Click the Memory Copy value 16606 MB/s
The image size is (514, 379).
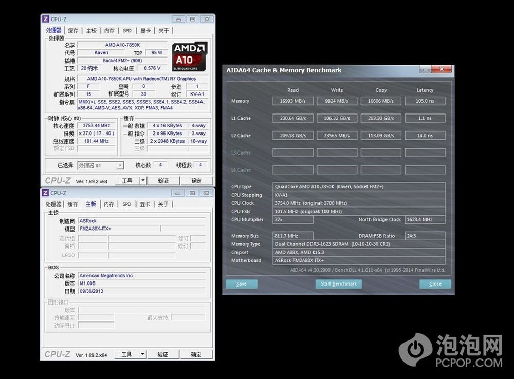pos(380,101)
